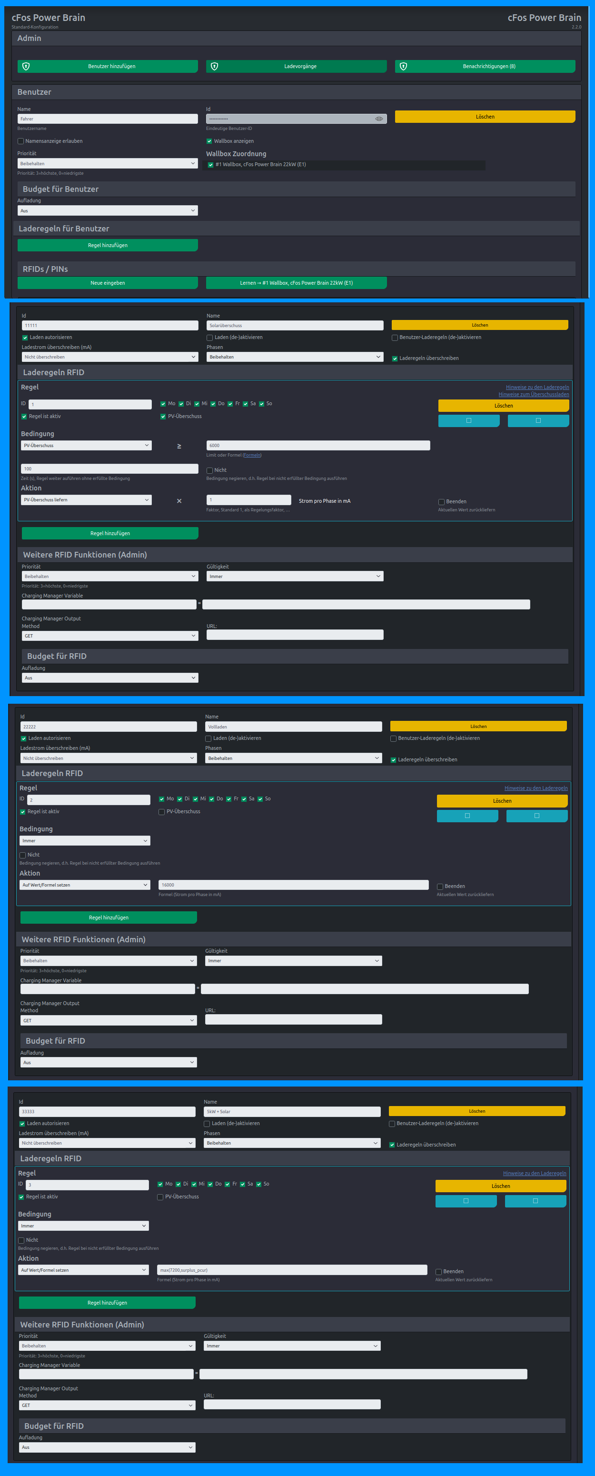The width and height of the screenshot is (595, 1476).
Task: Uncheck Wallbox anzeigen for the user
Action: pos(209,141)
